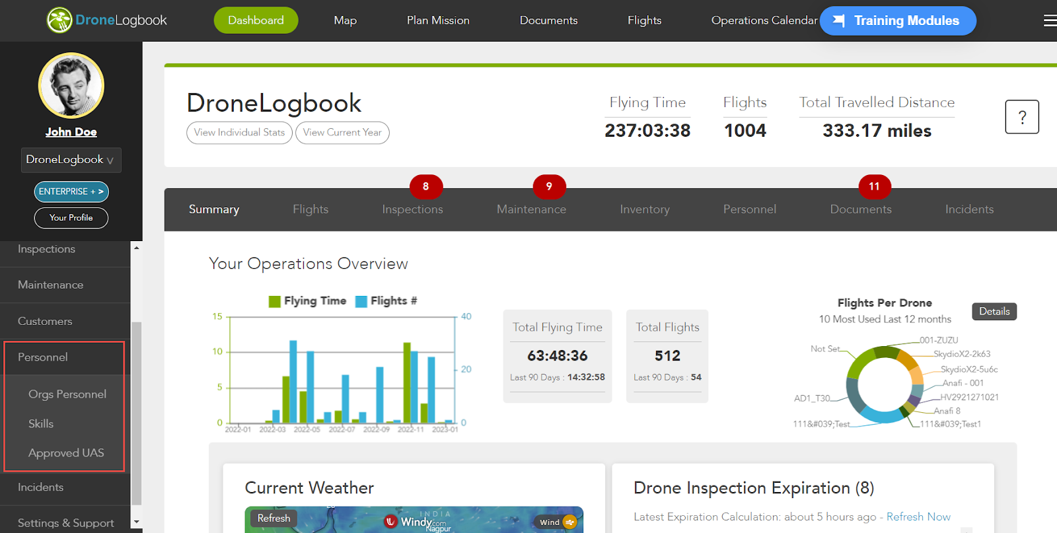Open Documents in top navigation

pyautogui.click(x=548, y=20)
